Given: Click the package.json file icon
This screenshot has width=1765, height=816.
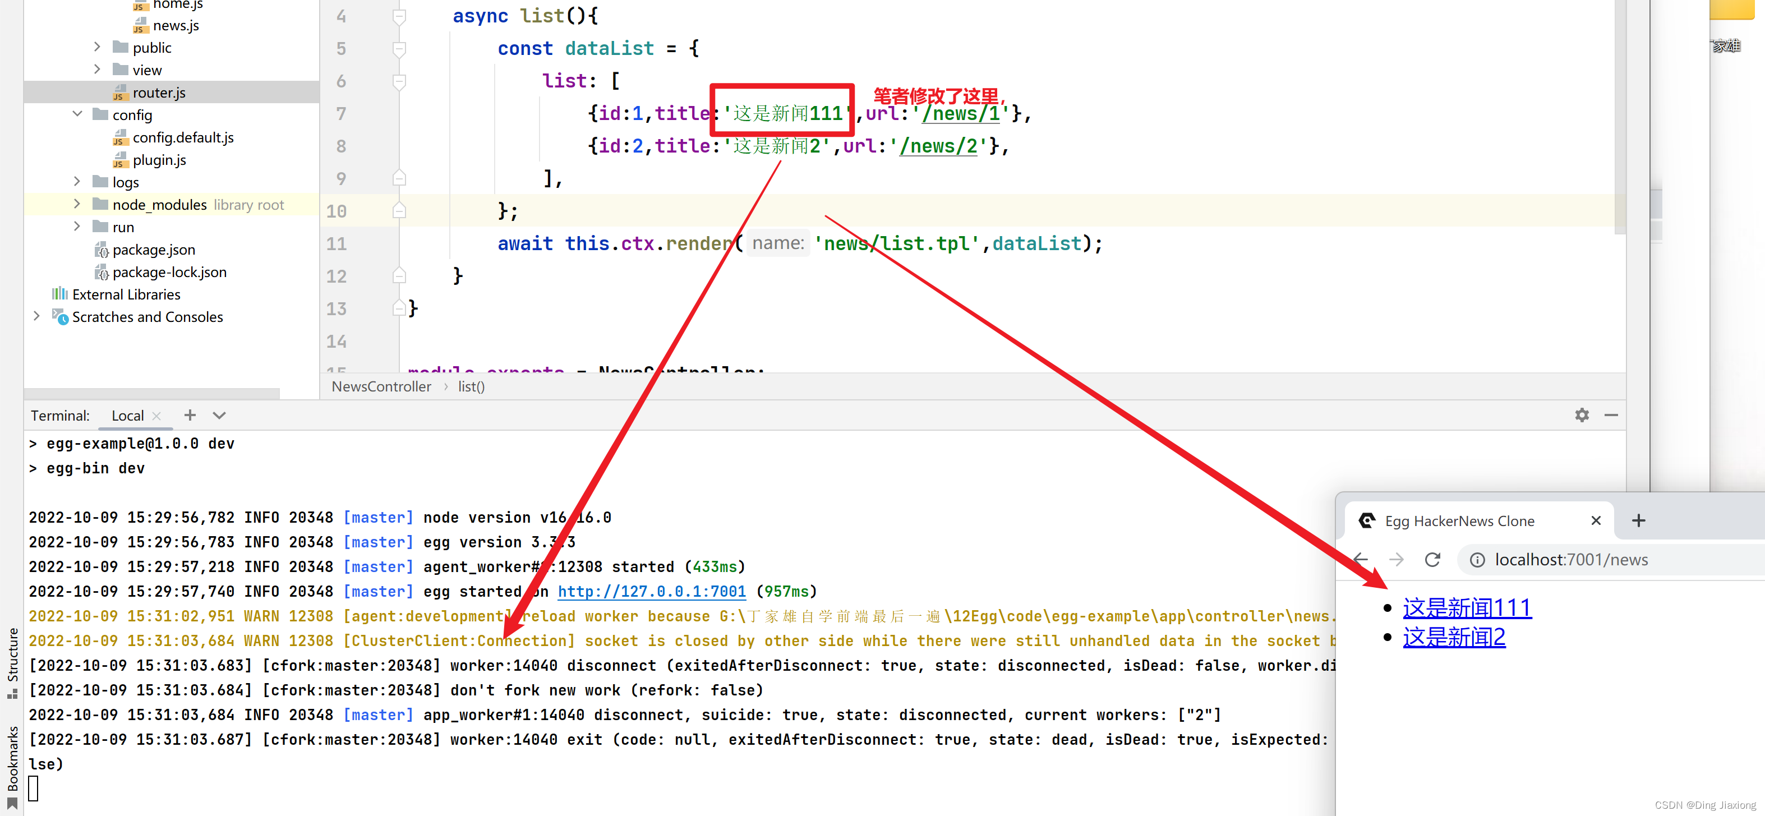Looking at the screenshot, I should 101,250.
